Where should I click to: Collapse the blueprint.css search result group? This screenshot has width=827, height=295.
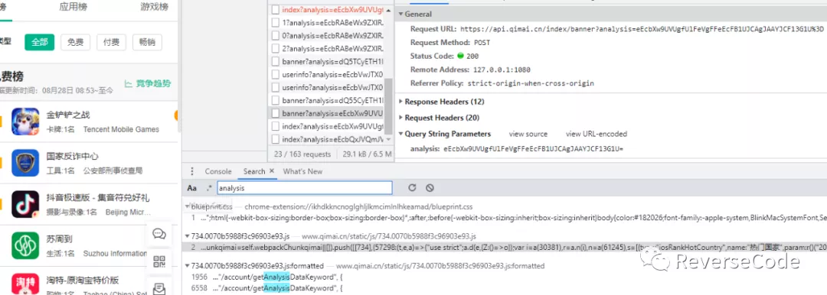[x=188, y=207]
